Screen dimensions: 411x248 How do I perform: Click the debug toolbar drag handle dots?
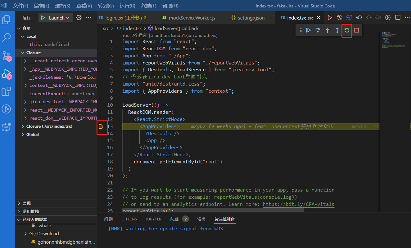(301, 30)
